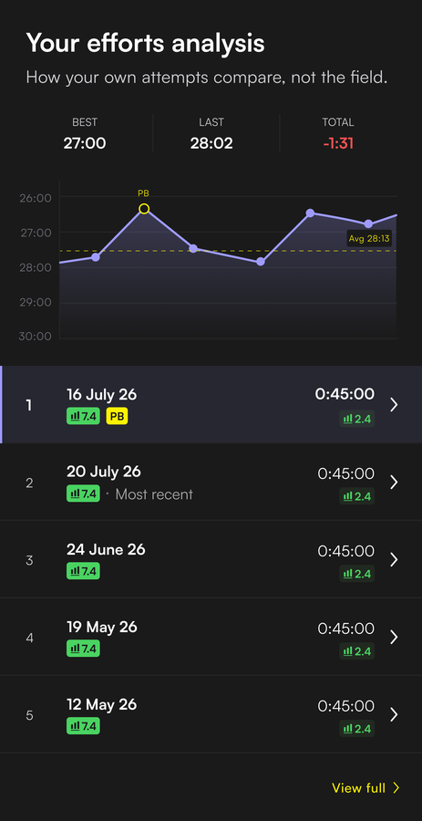Click the BEST 27:00 value
The width and height of the screenshot is (422, 821).
[x=85, y=143]
